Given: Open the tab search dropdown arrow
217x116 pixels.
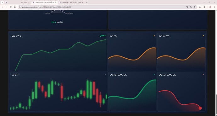Looking at the screenshot, I should tap(2, 2).
